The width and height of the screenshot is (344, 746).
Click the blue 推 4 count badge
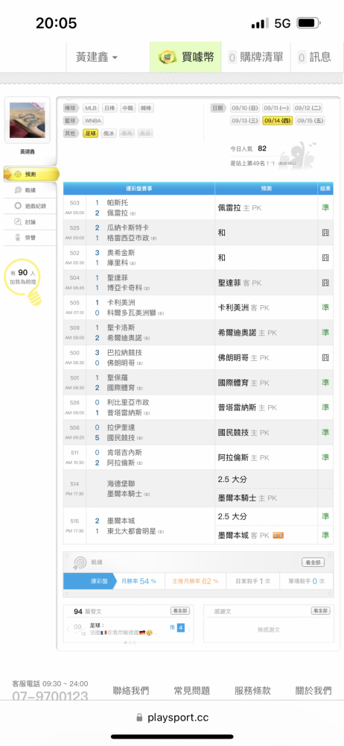(180, 628)
